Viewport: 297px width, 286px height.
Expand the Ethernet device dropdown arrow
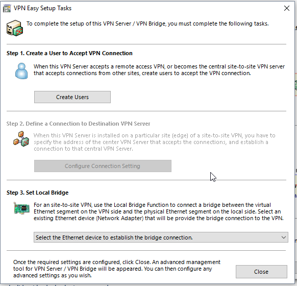coord(283,237)
